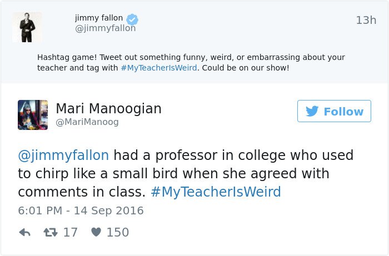Open the @jimmyfallon handle under the name
This screenshot has width=389, height=256.
point(105,28)
